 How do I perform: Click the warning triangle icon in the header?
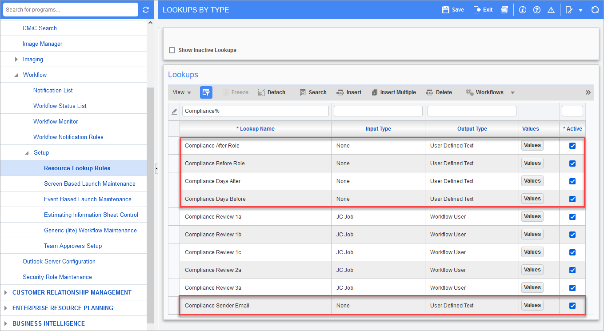point(551,9)
